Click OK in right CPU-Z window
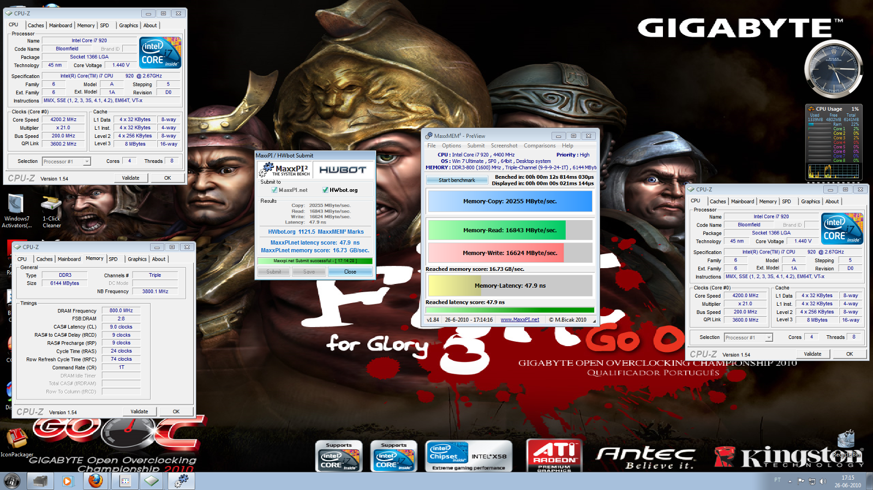 [x=850, y=354]
